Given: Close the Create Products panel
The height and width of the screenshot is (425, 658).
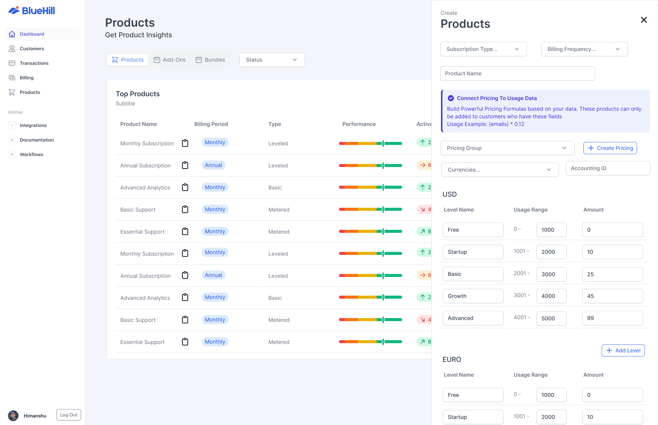Looking at the screenshot, I should pos(644,20).
